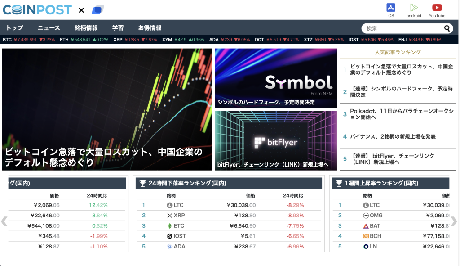The width and height of the screenshot is (460, 266).
Task: Click the XRP coin icon in 24時間下落率ランキング
Action: pos(169,216)
